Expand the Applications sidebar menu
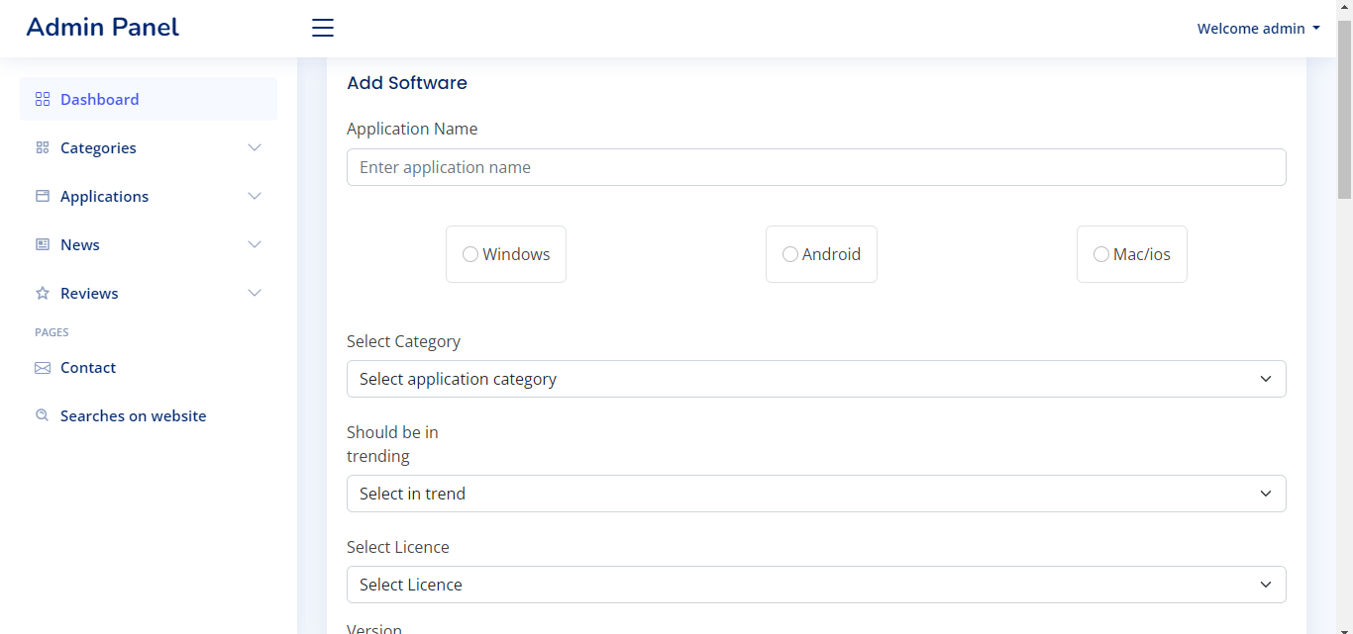1353x634 pixels. pyautogui.click(x=255, y=196)
